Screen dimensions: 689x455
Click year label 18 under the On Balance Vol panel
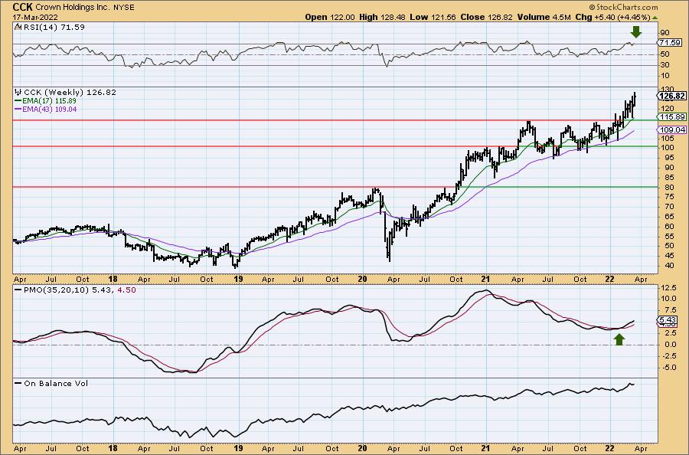pos(113,448)
